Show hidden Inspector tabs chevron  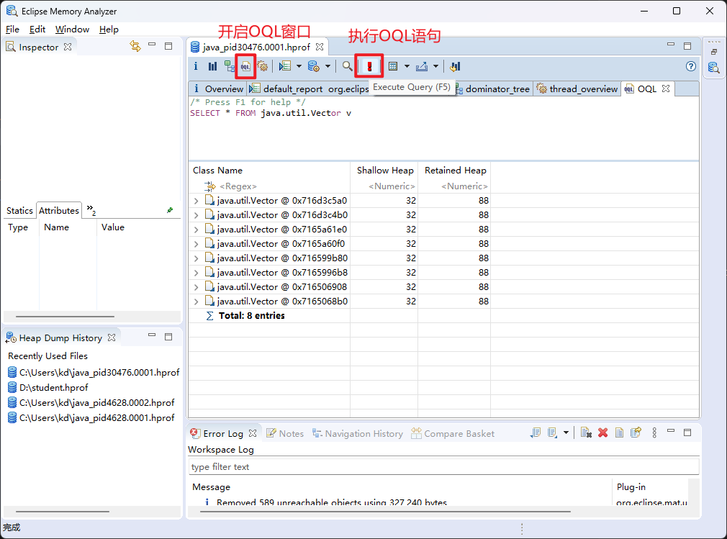tap(91, 210)
